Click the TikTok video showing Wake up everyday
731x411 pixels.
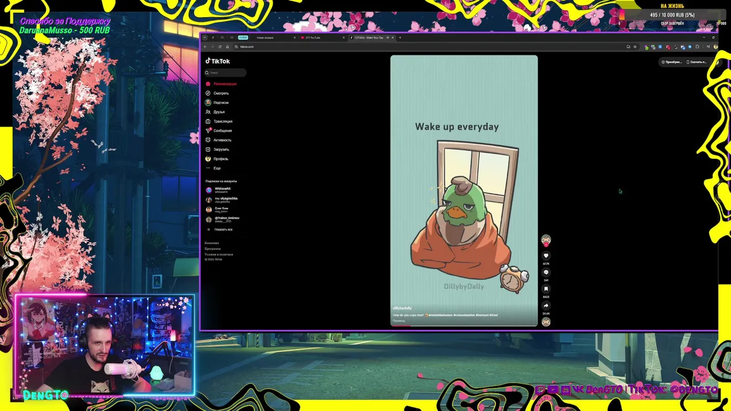[464, 191]
